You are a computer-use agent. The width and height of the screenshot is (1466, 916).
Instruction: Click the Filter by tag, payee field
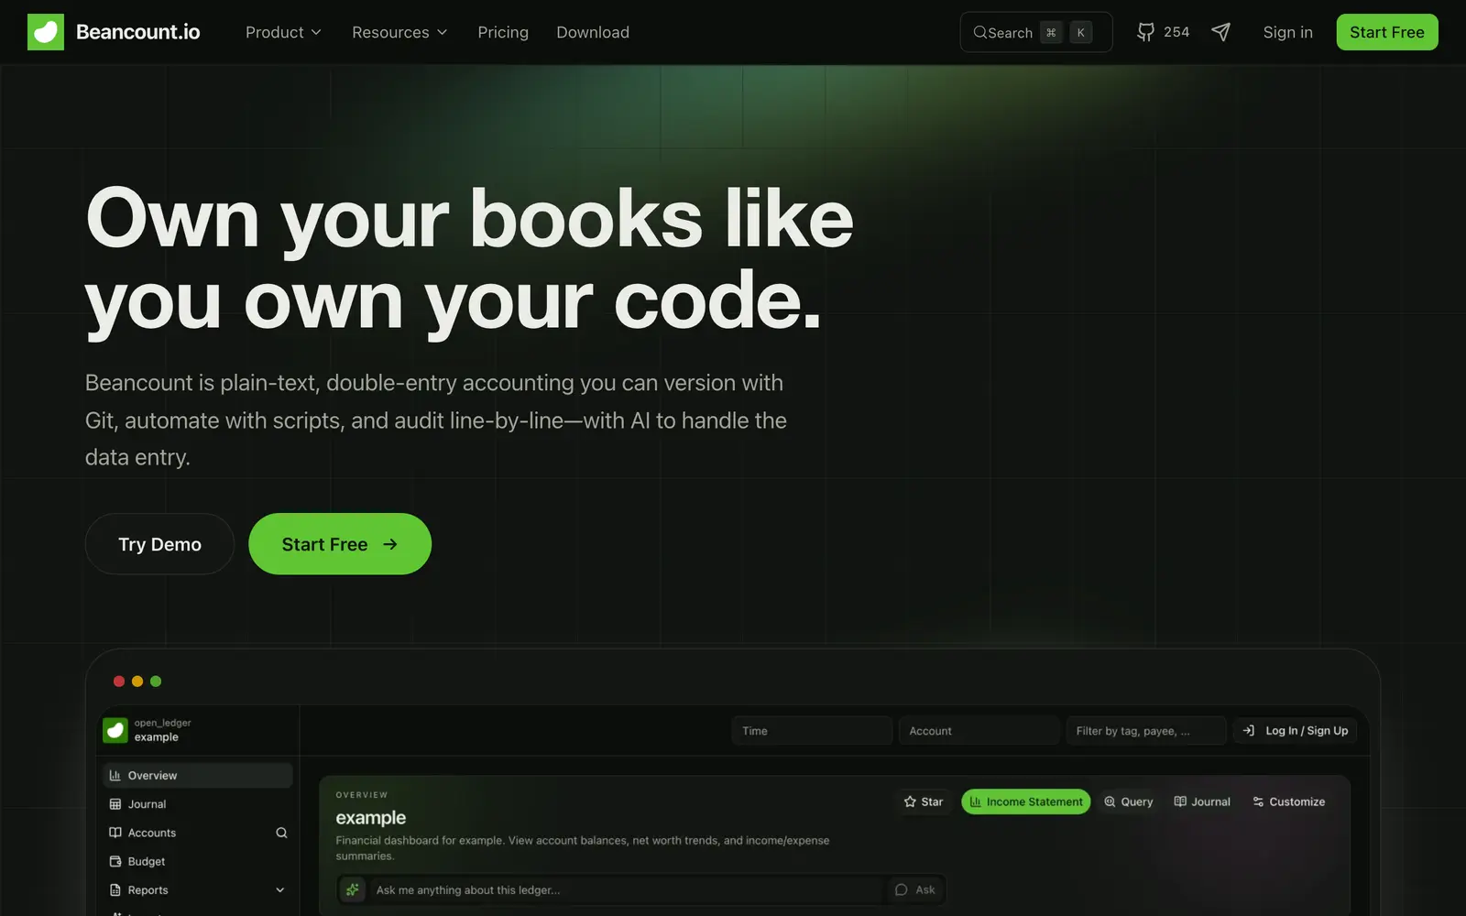point(1146,730)
